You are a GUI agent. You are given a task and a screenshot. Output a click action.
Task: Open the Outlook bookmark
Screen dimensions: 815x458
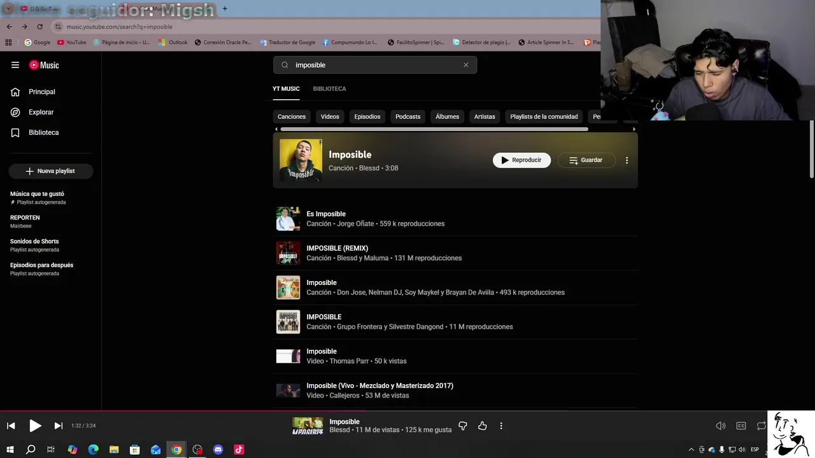point(173,43)
